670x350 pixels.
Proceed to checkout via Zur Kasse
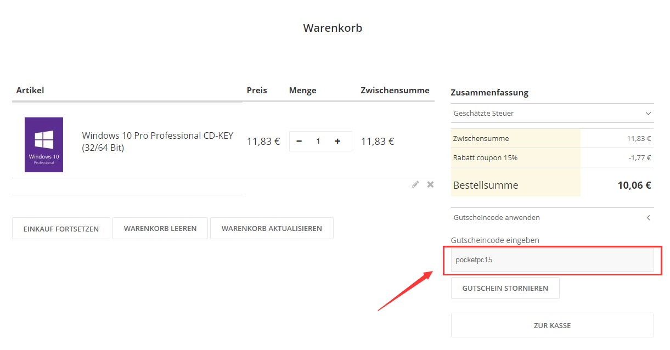(x=552, y=325)
